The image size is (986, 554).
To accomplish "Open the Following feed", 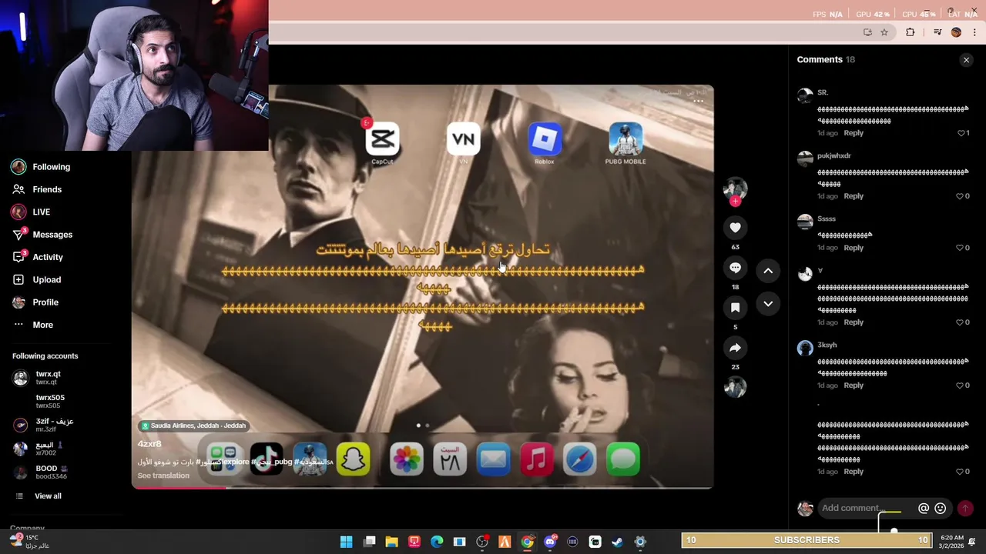I will tap(42, 167).
